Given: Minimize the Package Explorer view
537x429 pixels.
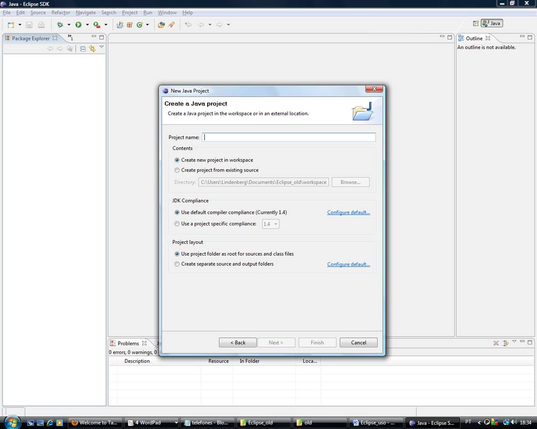Looking at the screenshot, I should click(94, 37).
